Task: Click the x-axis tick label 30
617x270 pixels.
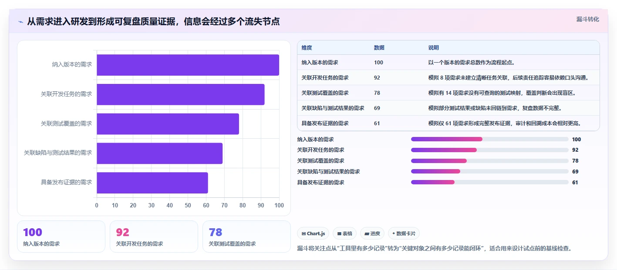Action: 152,205
